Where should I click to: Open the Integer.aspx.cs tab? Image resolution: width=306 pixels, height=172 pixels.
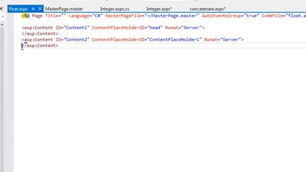(x=115, y=9)
